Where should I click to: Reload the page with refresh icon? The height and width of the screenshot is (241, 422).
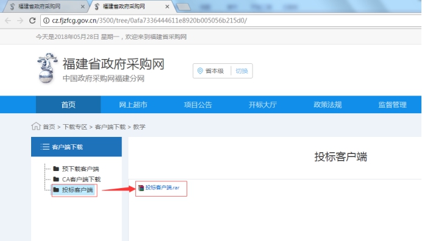pos(32,21)
